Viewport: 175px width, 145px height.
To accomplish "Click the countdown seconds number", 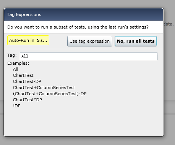I will [x=38, y=40].
